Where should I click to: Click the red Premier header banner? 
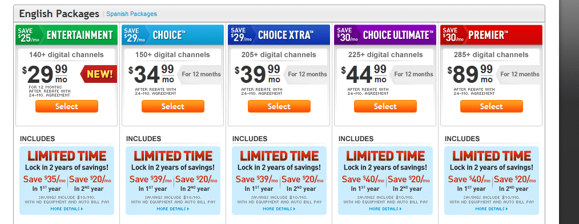coord(491,35)
